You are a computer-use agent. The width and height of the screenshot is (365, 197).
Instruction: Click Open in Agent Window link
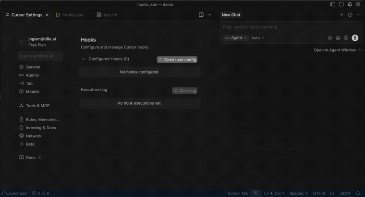[x=337, y=50]
